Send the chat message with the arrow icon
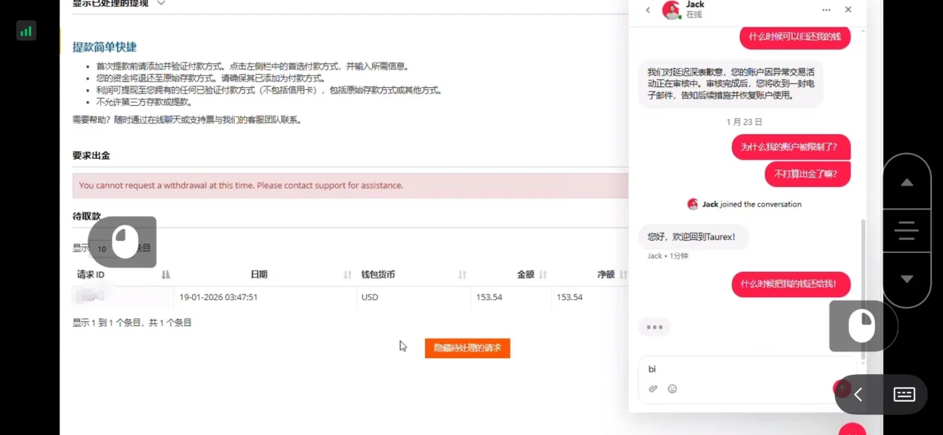943x435 pixels. (x=841, y=389)
